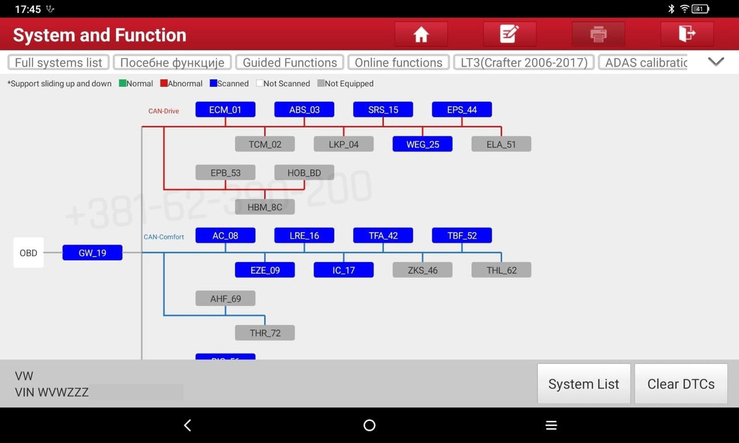The width and height of the screenshot is (739, 443).
Task: Switch to Full systems list tab
Action: coord(59,62)
